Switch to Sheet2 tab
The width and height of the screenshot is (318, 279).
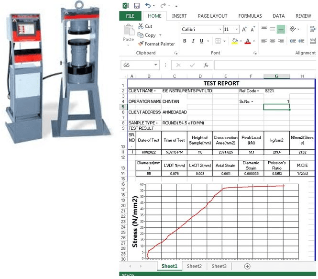coord(194,266)
